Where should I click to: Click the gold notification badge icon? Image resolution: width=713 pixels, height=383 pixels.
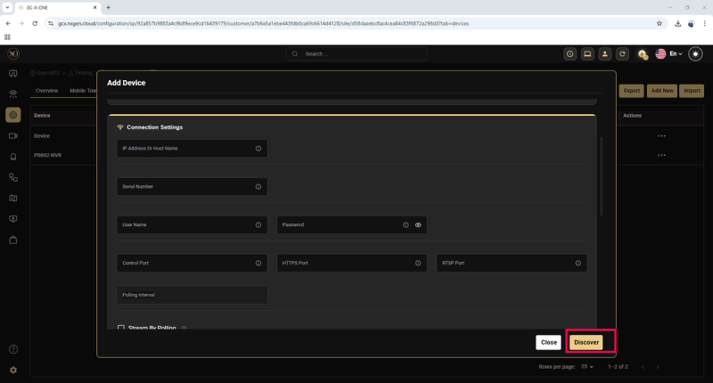pos(642,54)
